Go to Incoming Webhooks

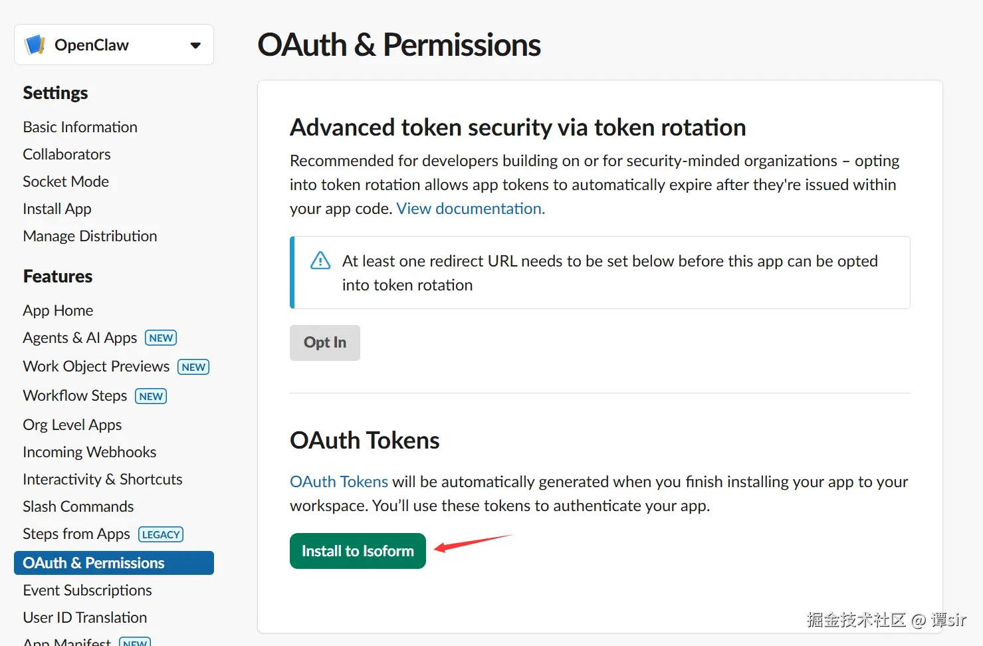click(89, 452)
